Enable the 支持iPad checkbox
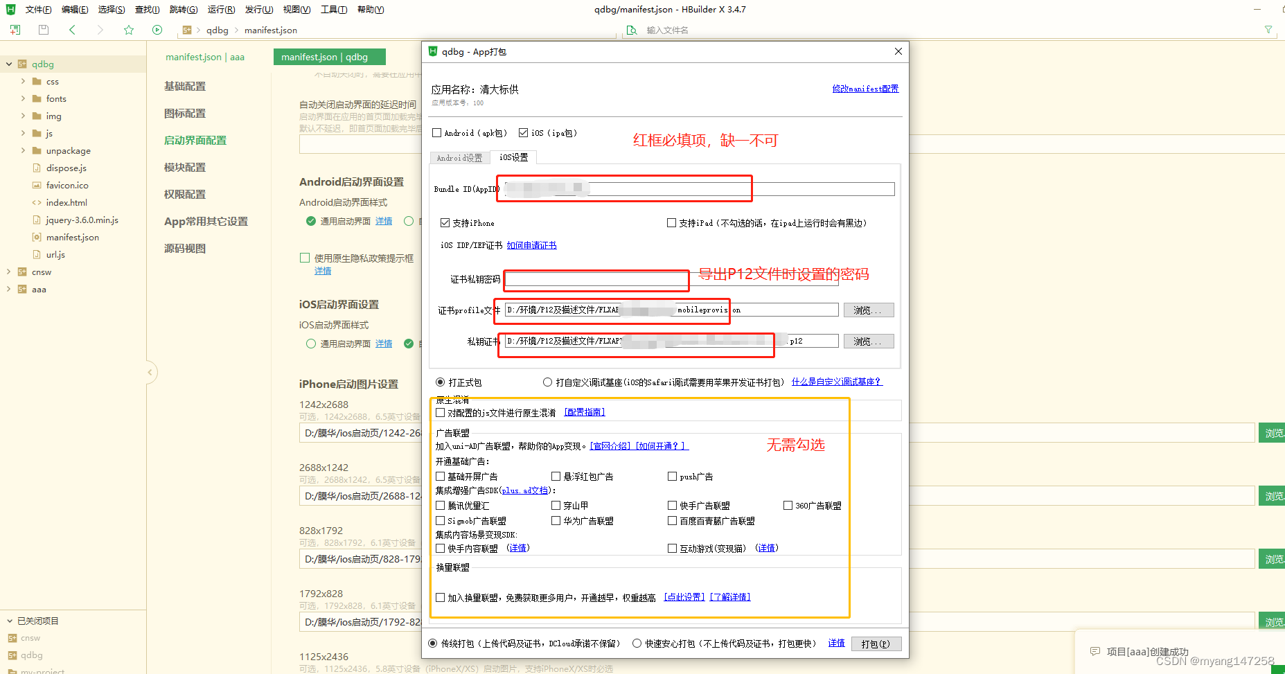1285x674 pixels. [x=672, y=223]
